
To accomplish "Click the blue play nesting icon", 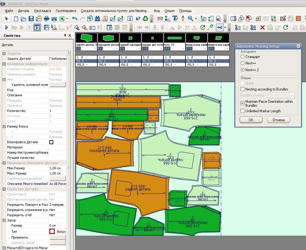I will [x=7, y=28].
